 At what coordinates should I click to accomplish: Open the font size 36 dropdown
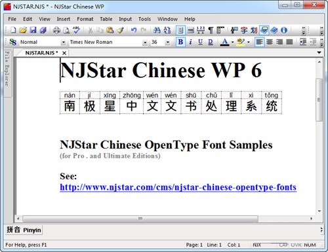point(168,43)
